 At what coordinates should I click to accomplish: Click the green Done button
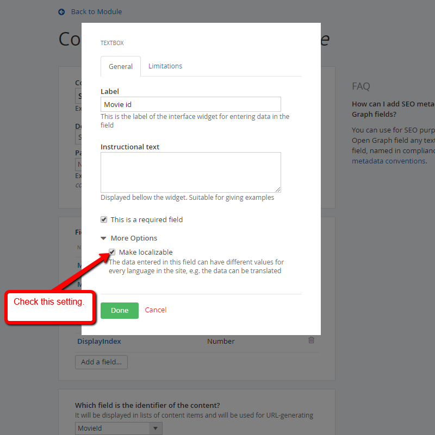(120, 311)
